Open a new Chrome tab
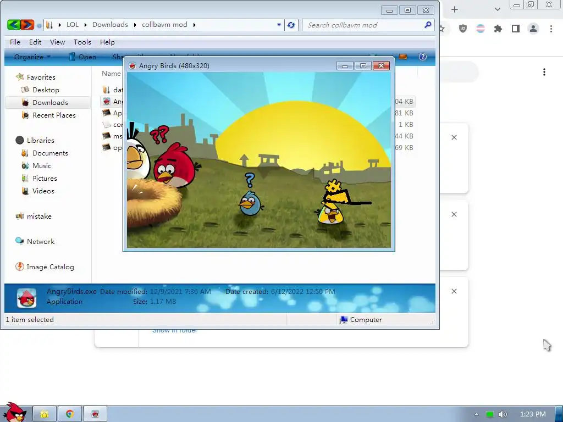This screenshot has height=422, width=563. 455,9
